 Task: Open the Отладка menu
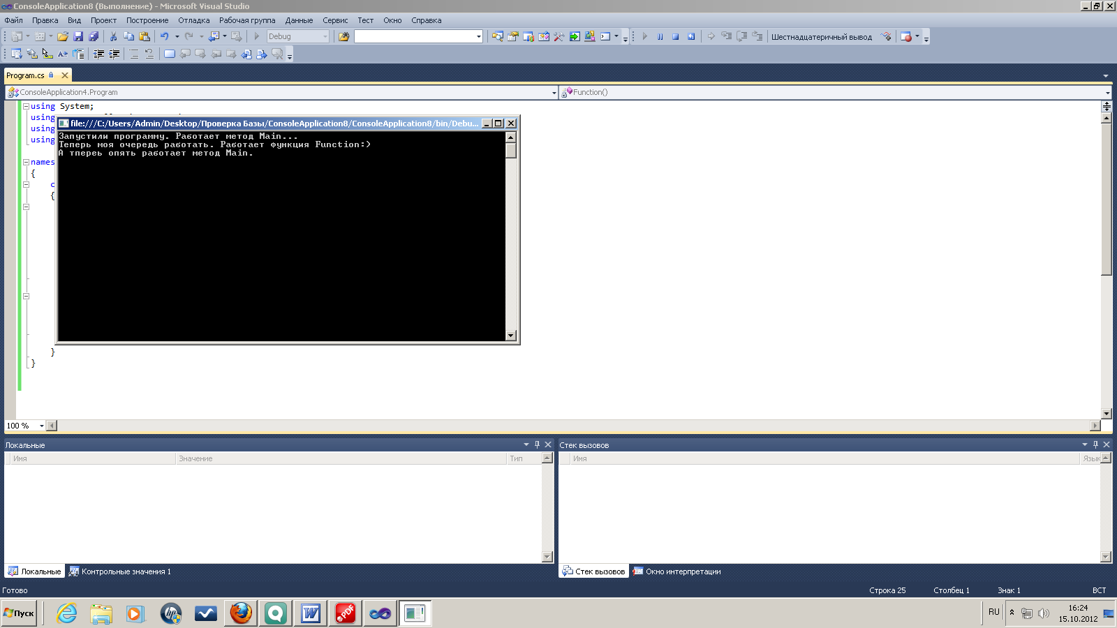[x=194, y=20]
